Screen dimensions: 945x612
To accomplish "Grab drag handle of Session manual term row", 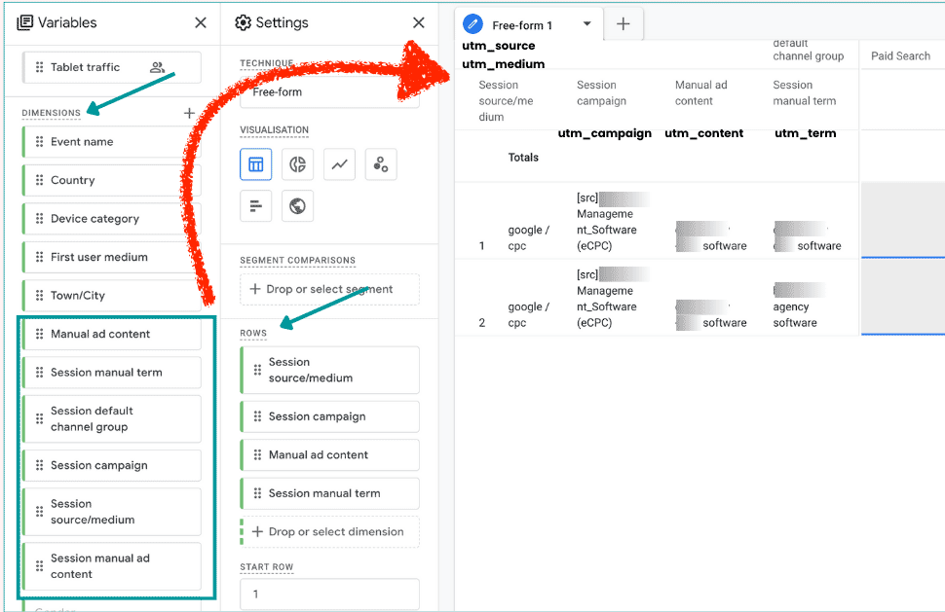I will (x=257, y=493).
